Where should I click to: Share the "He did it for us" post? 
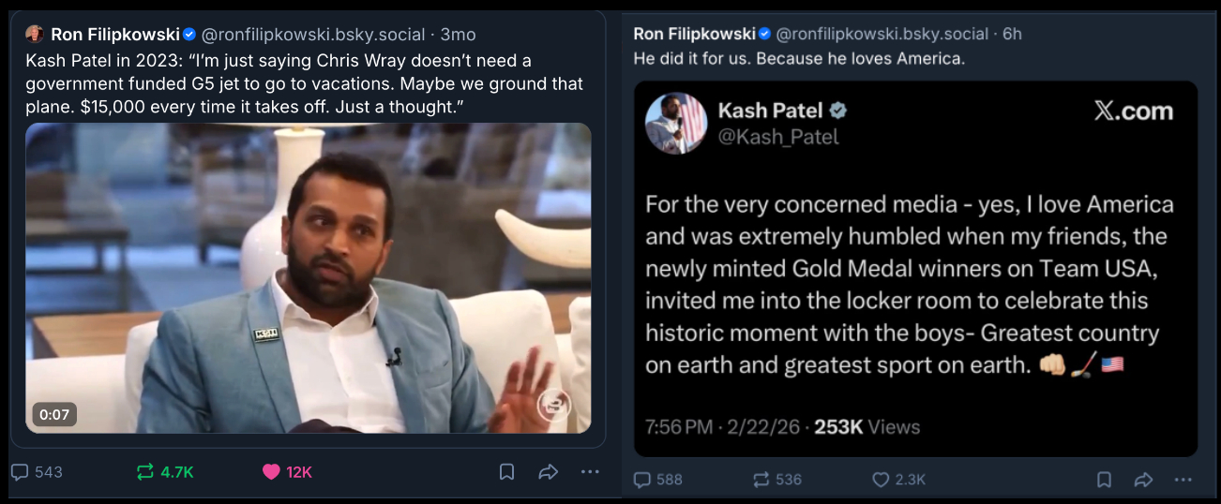(x=1143, y=480)
